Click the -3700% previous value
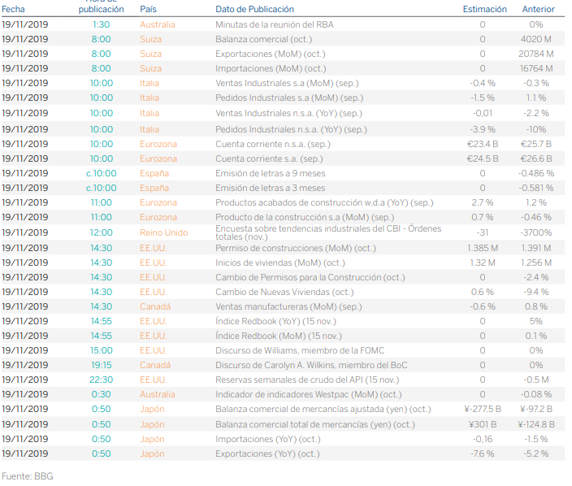 click(536, 232)
